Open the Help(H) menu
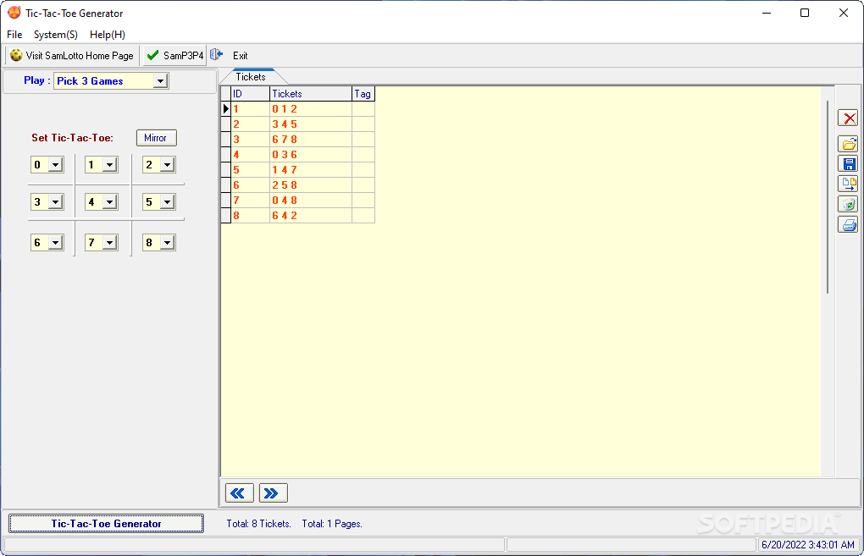Screen dimensions: 864x556 point(108,34)
